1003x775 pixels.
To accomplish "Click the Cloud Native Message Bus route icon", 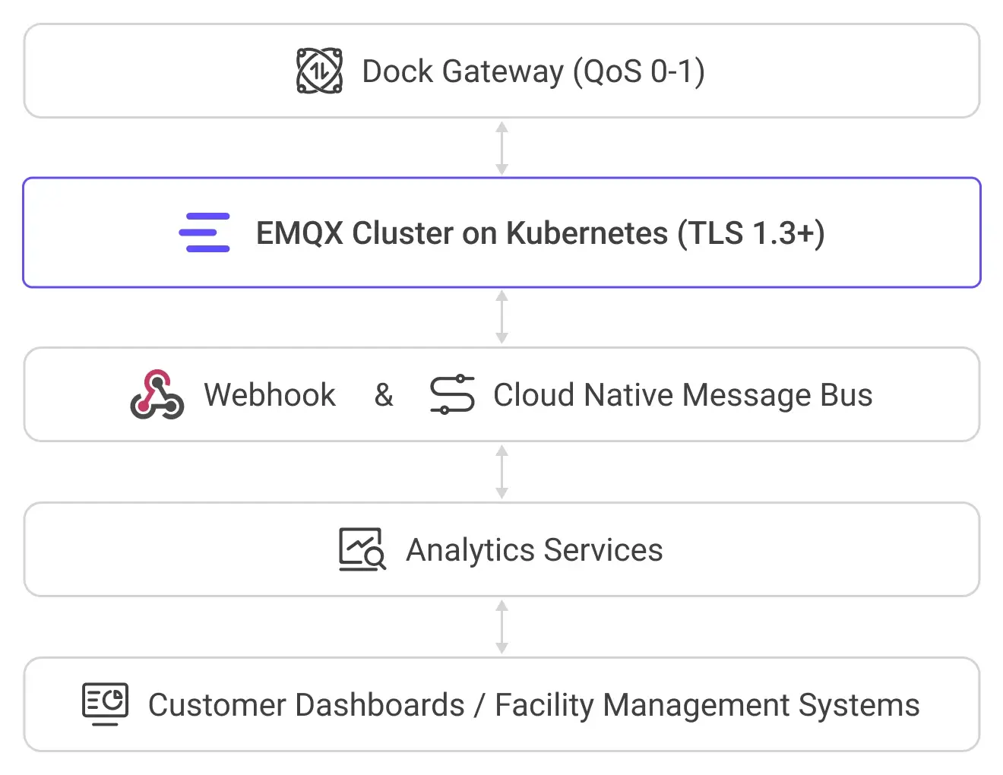I will pyautogui.click(x=452, y=394).
